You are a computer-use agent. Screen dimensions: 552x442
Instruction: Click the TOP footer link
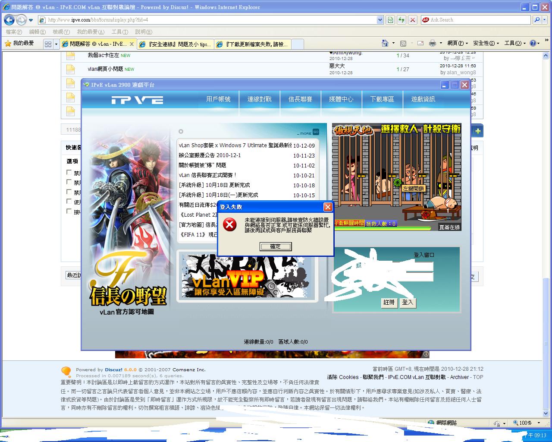pyautogui.click(x=478, y=377)
